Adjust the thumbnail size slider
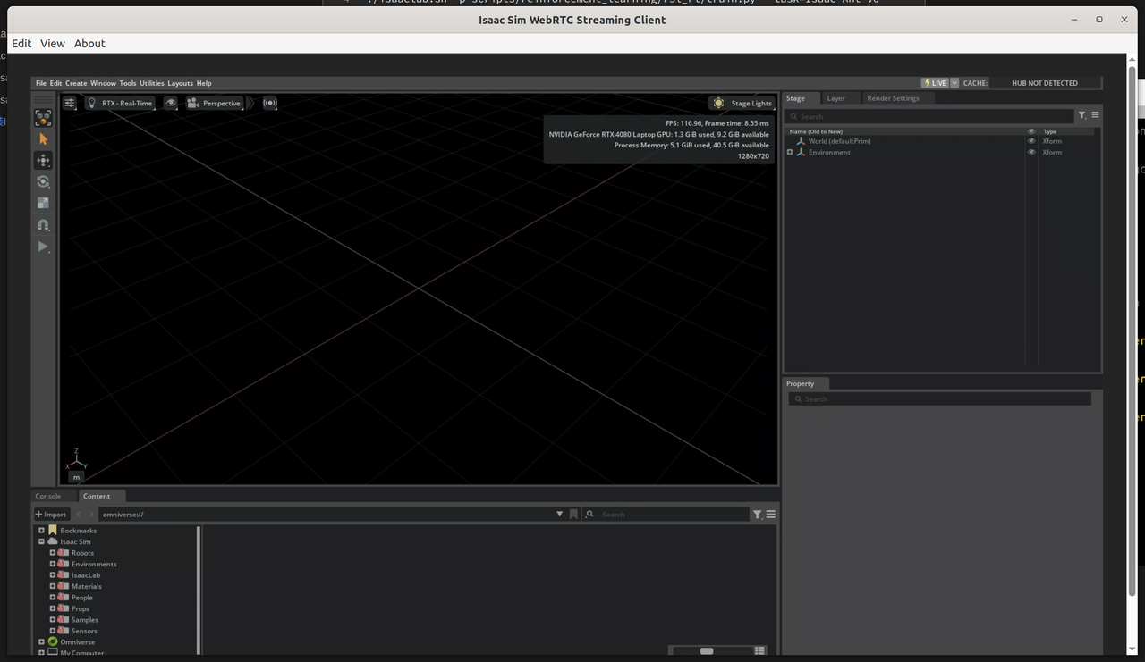The image size is (1145, 662). [x=707, y=651]
